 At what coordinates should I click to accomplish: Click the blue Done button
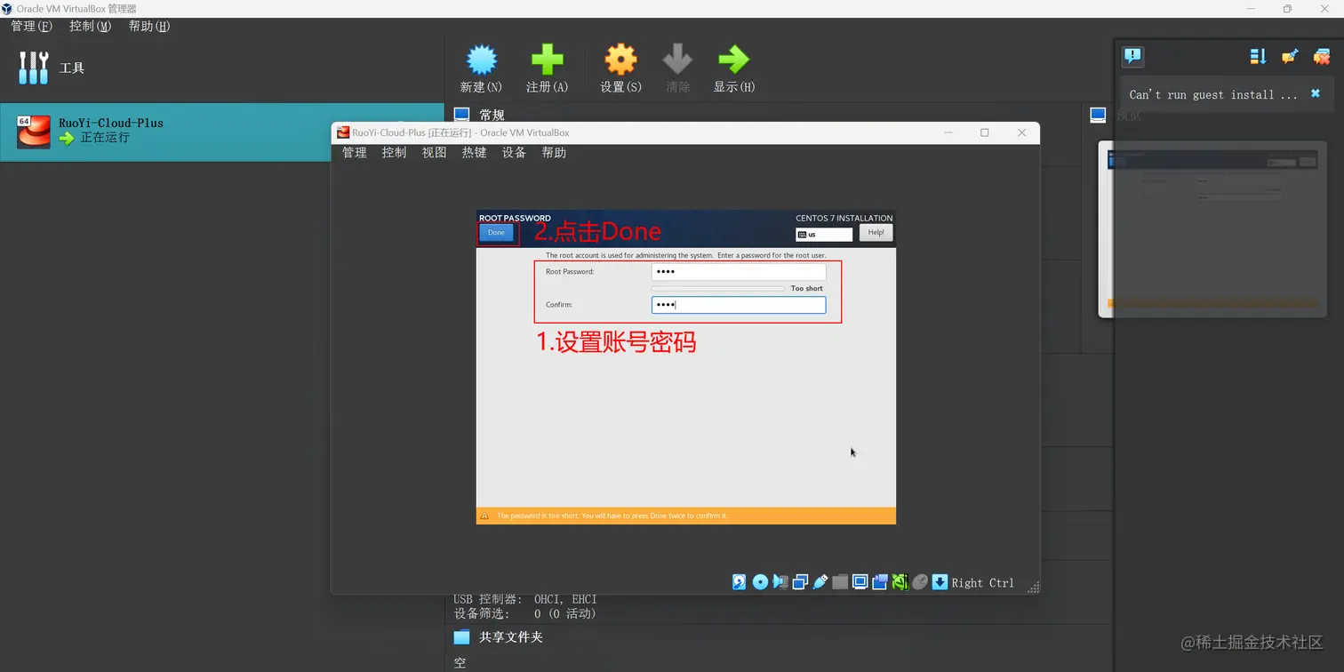tap(496, 233)
